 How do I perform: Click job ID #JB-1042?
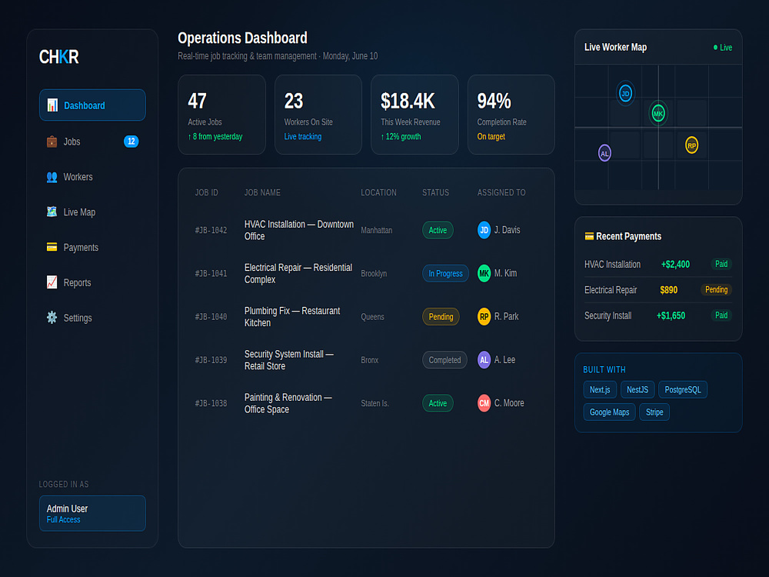coord(211,230)
